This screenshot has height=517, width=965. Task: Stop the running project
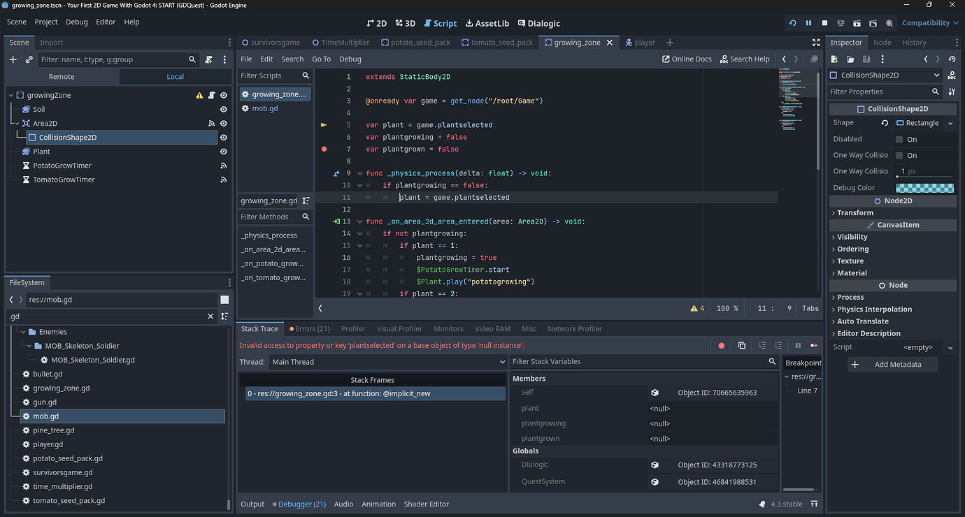click(824, 22)
